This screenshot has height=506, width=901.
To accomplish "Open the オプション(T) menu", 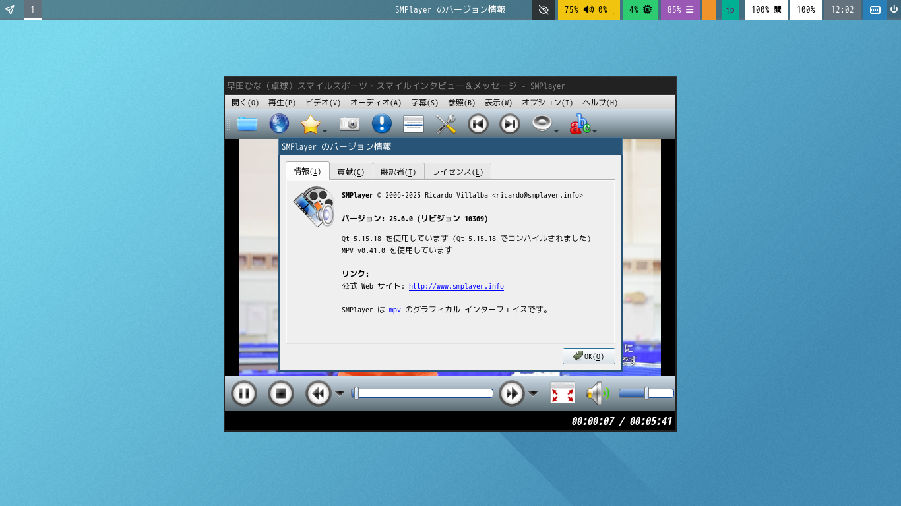I will (x=547, y=103).
